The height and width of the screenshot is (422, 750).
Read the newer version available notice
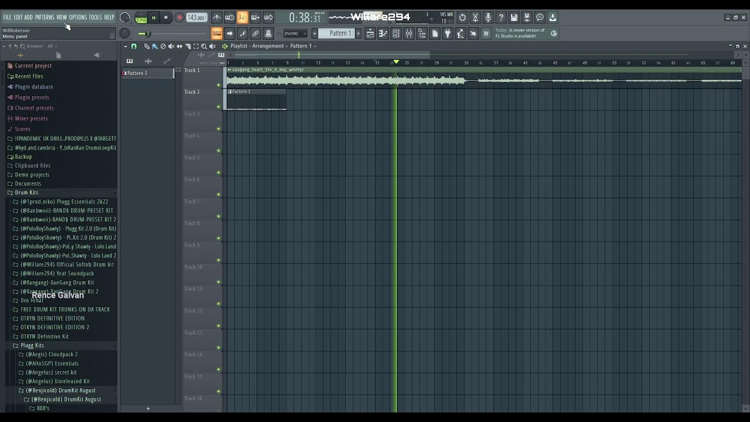(520, 33)
